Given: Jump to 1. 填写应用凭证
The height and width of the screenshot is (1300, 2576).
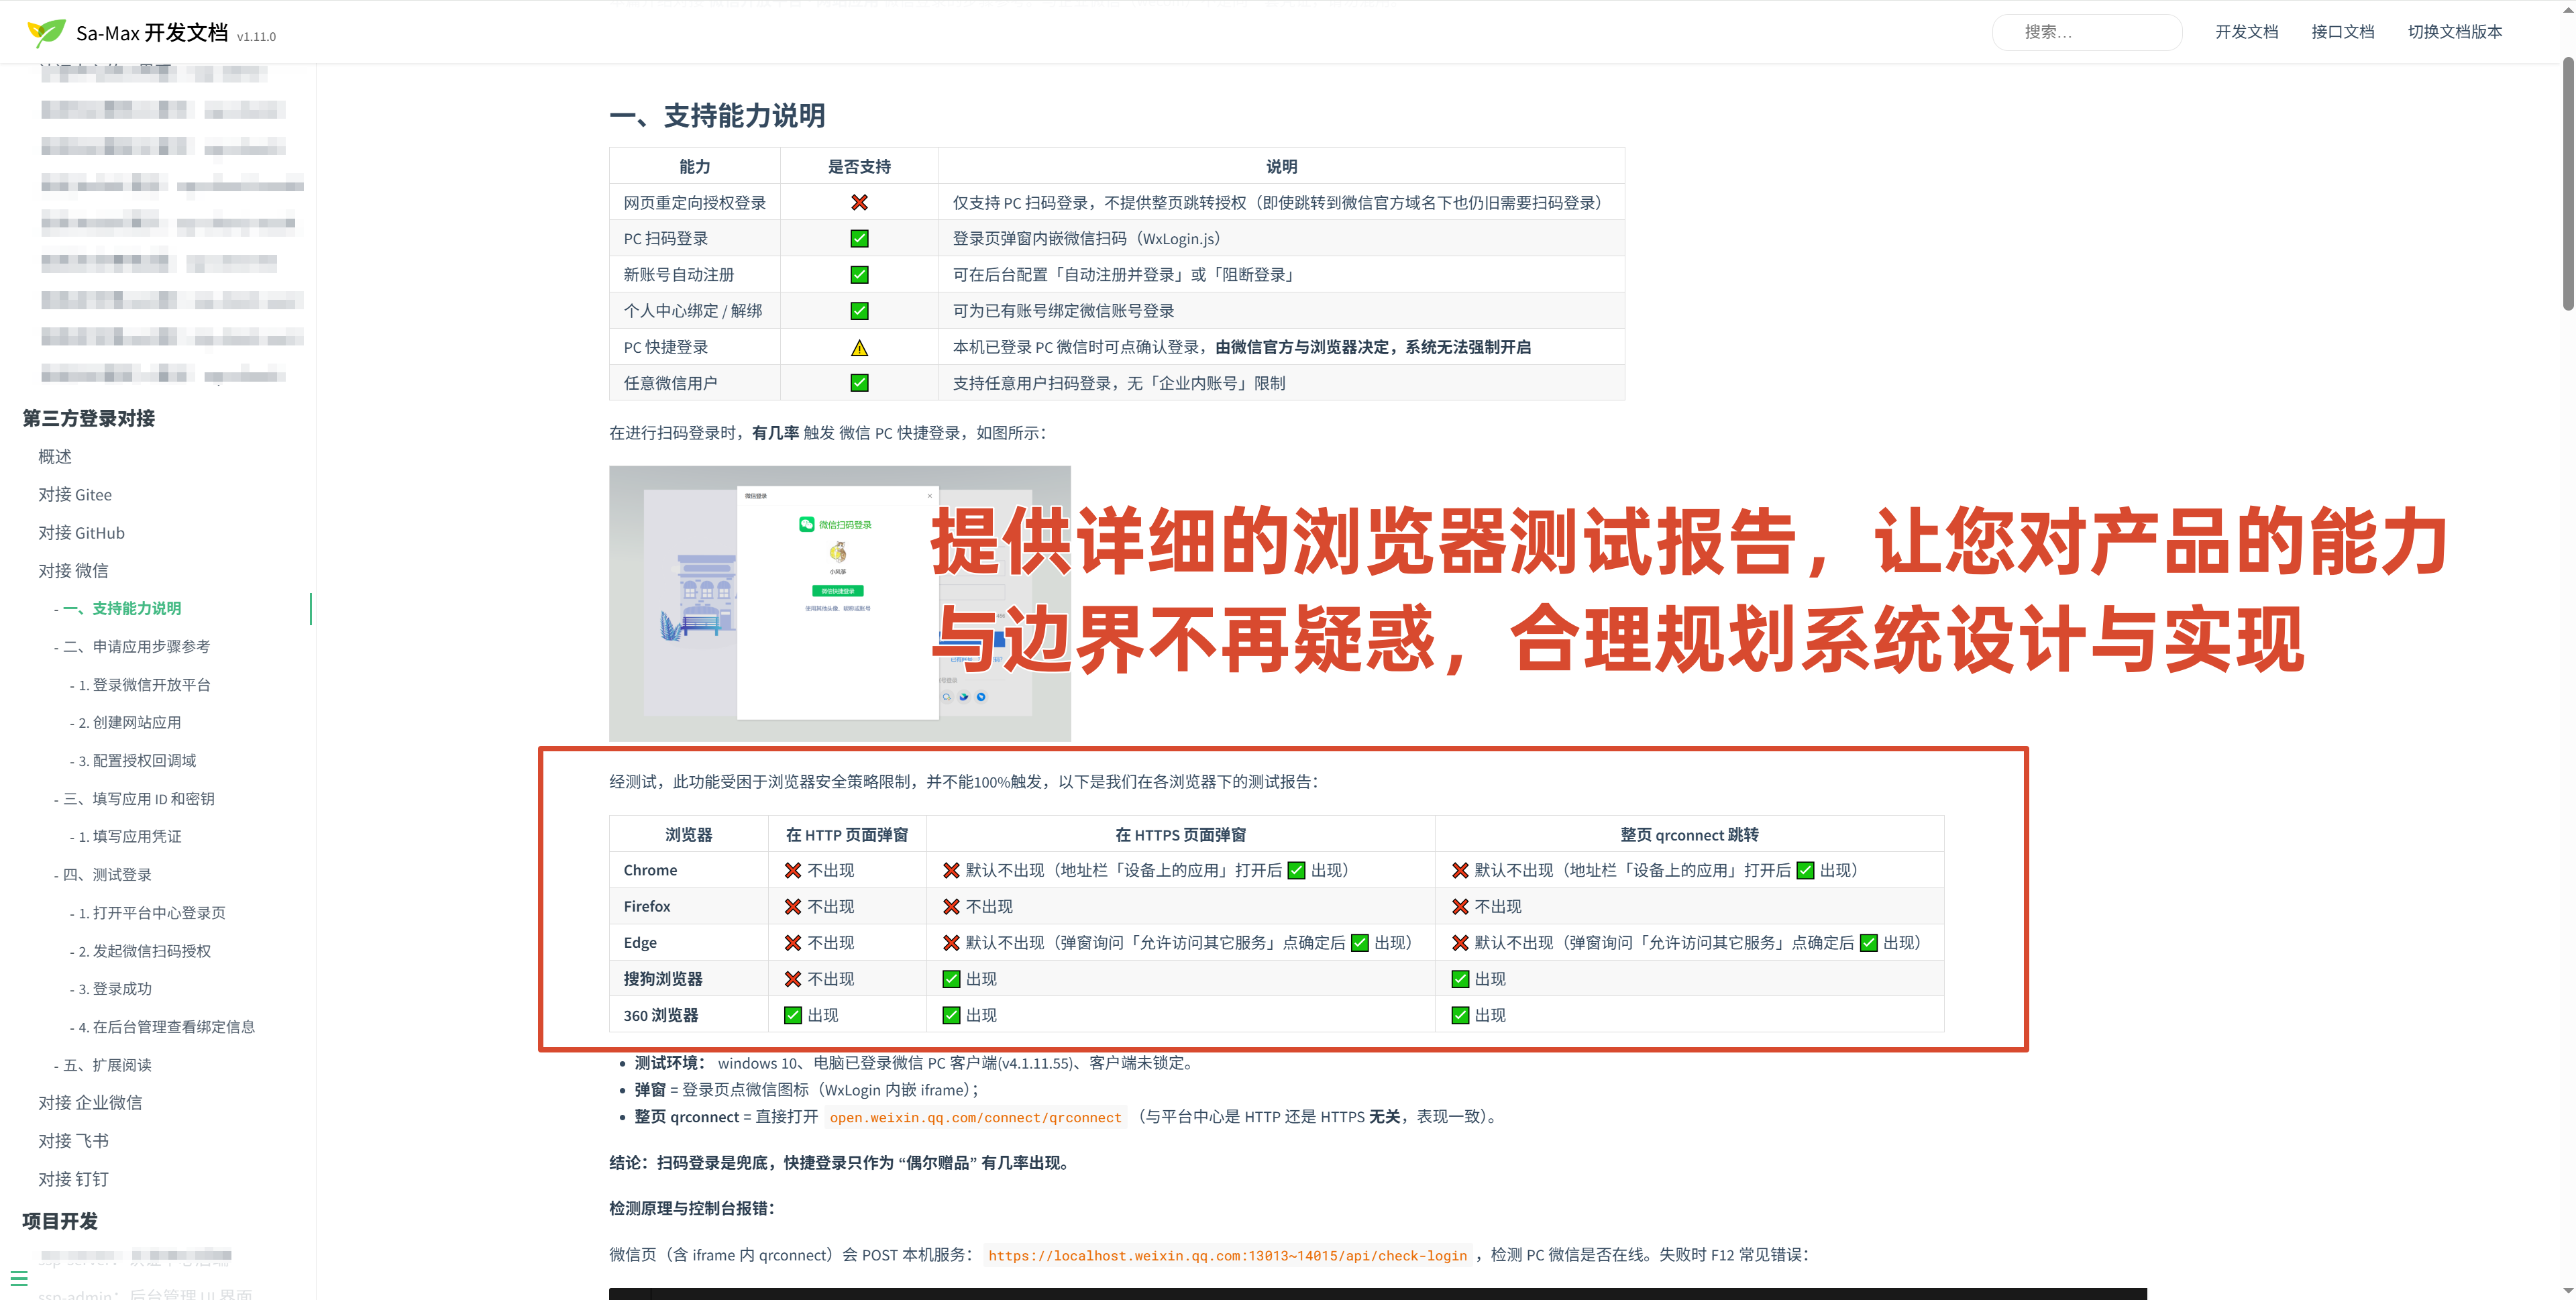Looking at the screenshot, I should tap(129, 836).
